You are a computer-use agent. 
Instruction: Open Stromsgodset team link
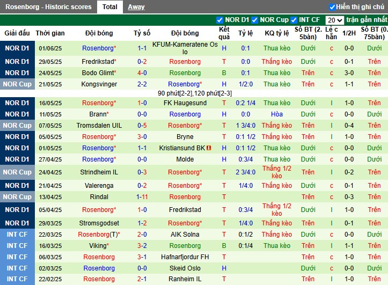pyautogui.click(x=99, y=223)
